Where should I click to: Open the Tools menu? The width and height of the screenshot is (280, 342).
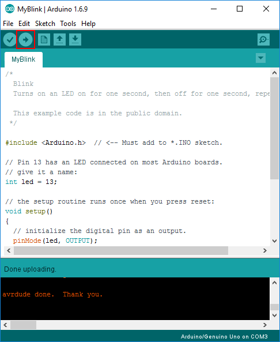tap(68, 23)
